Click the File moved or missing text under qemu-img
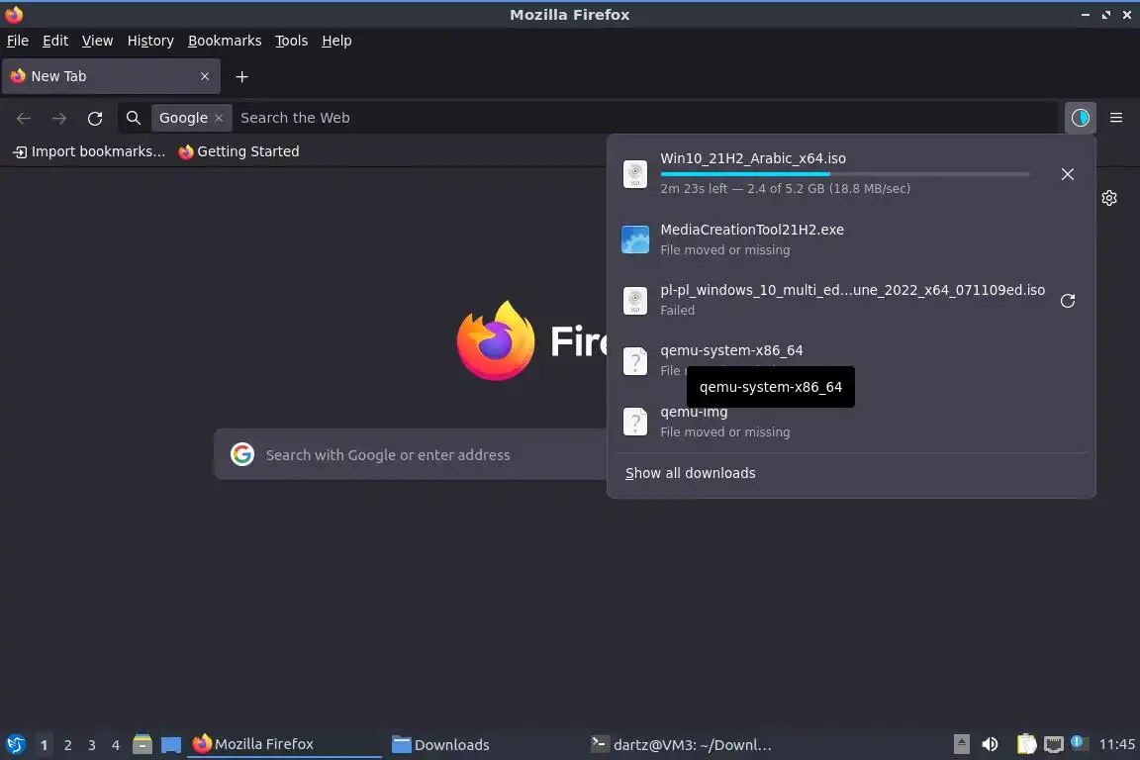The width and height of the screenshot is (1140, 760). click(724, 432)
